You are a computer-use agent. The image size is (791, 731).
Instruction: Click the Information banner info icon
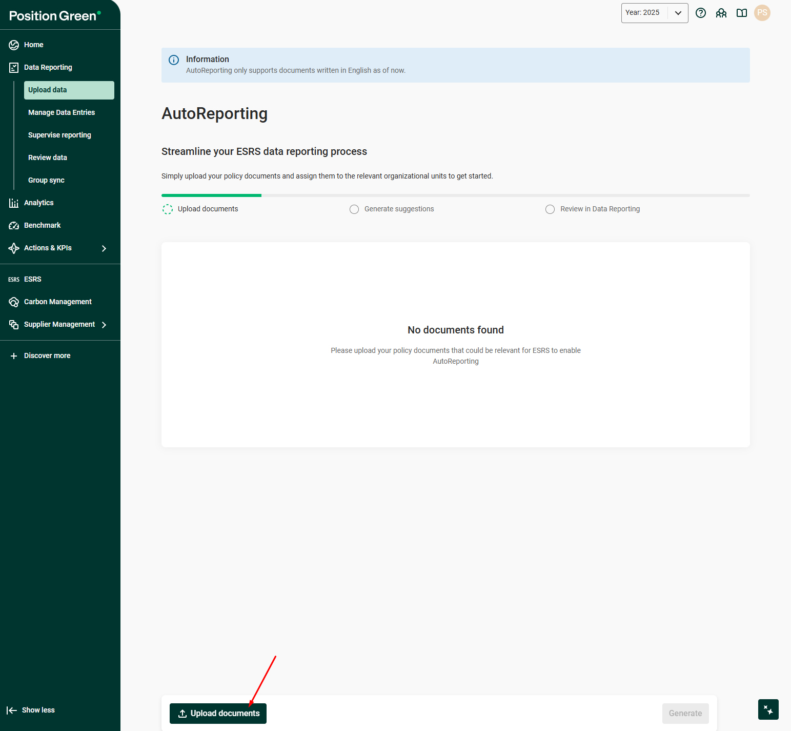[x=174, y=60]
